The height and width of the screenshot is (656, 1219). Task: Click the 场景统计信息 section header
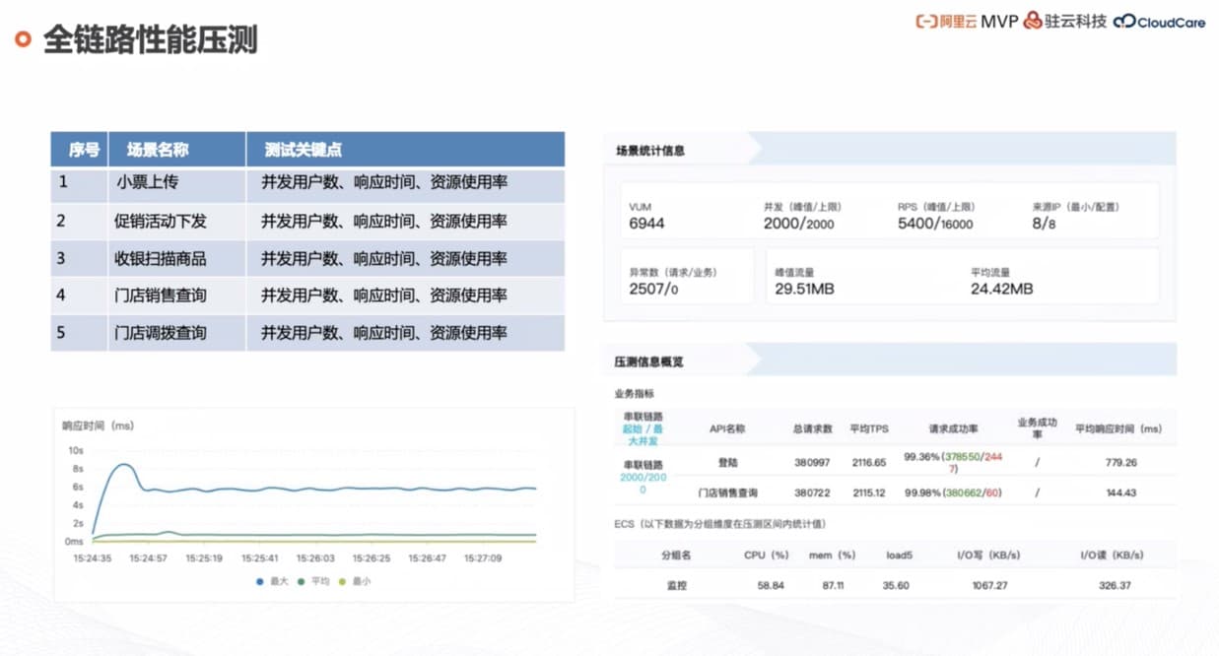point(649,151)
